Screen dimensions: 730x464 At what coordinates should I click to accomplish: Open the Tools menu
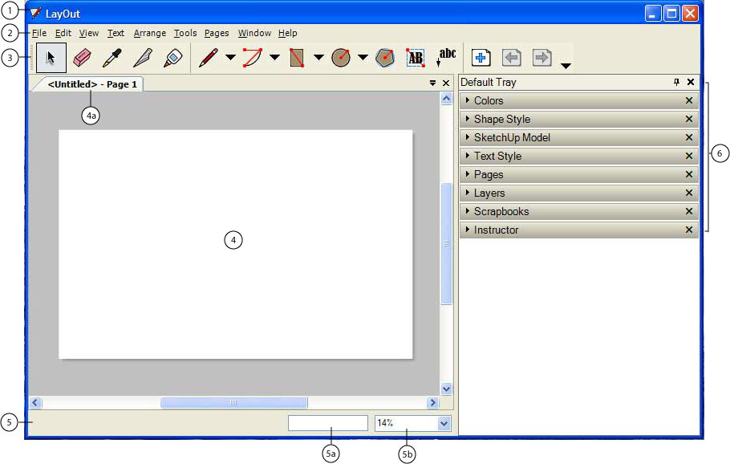185,33
